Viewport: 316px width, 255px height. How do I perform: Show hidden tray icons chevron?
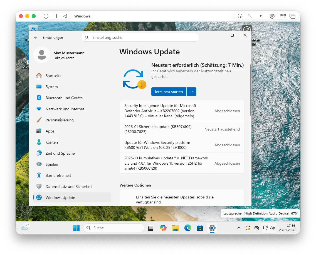(239, 228)
